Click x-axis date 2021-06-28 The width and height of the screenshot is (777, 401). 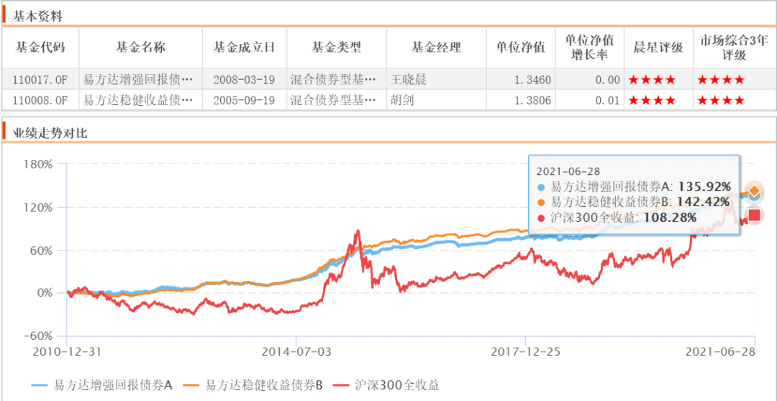point(720,351)
